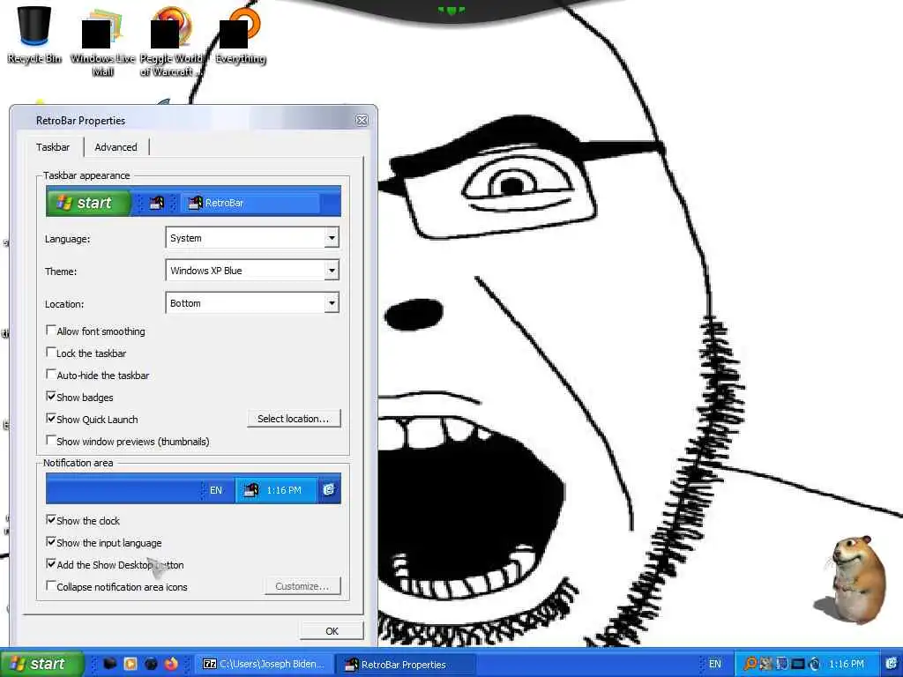
Task: Open the Everything desktop icon
Action: [x=241, y=34]
